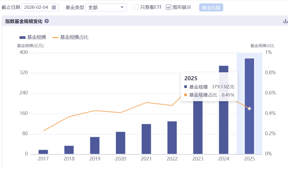Expand dropdown arrow next to 全部
The height and width of the screenshot is (169, 288).
click(x=122, y=7)
